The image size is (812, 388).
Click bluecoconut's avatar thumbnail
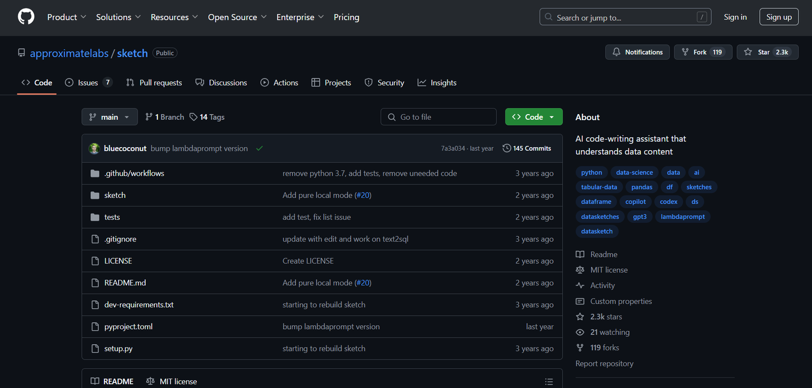(x=94, y=149)
